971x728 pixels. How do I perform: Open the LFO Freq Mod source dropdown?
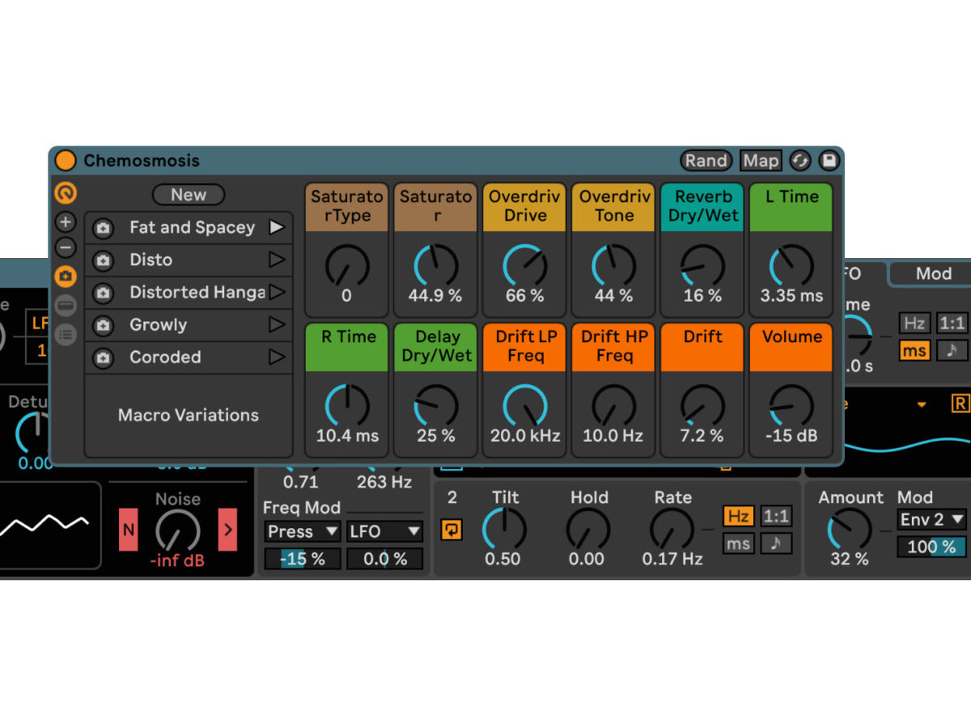click(385, 531)
